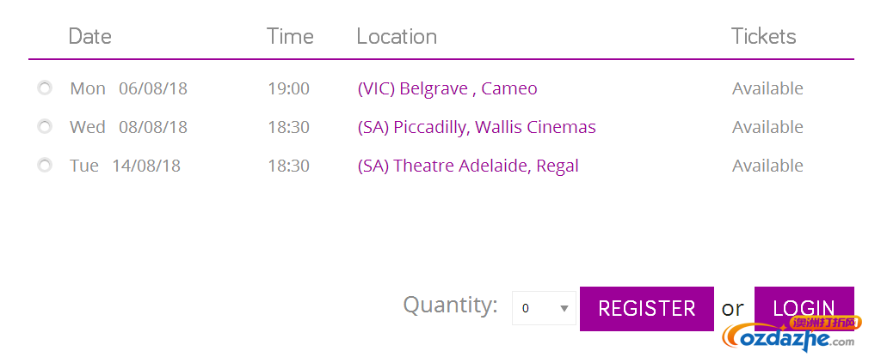Click the Tickets column header

click(764, 36)
